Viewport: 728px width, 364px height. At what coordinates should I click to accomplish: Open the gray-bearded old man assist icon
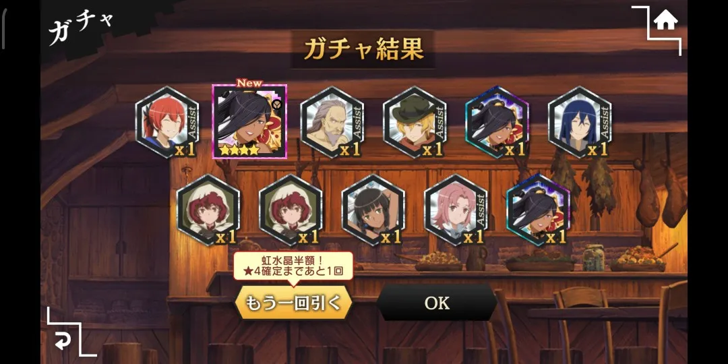pyautogui.click(x=332, y=122)
